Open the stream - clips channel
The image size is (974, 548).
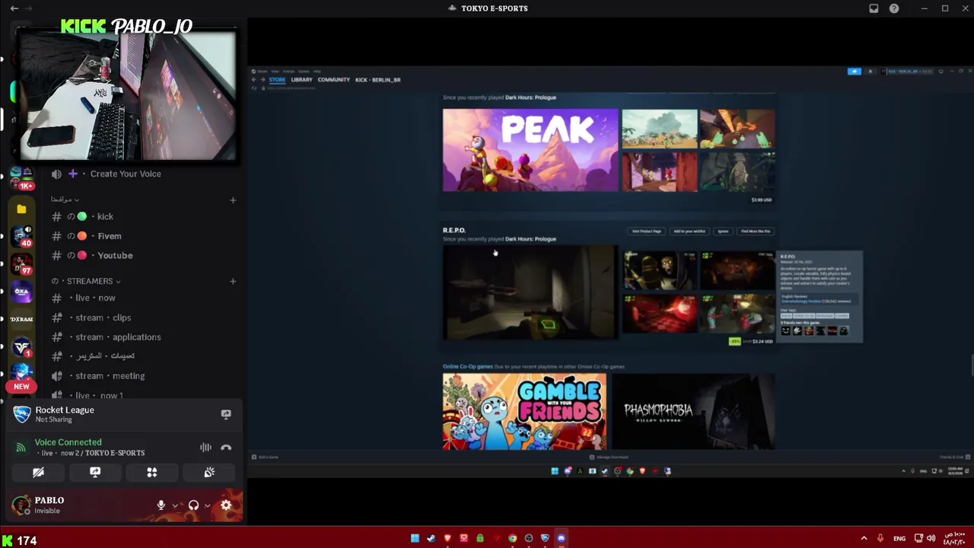tap(103, 317)
